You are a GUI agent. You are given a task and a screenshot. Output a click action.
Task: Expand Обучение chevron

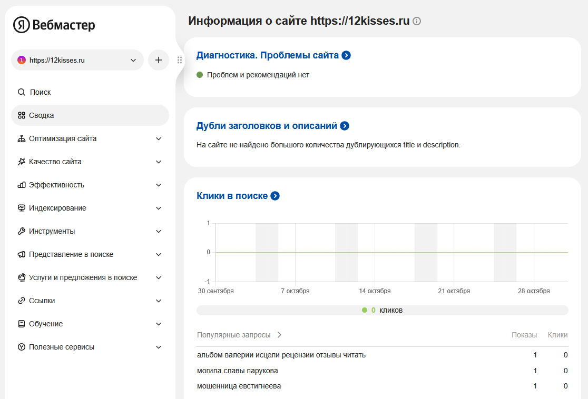point(159,324)
